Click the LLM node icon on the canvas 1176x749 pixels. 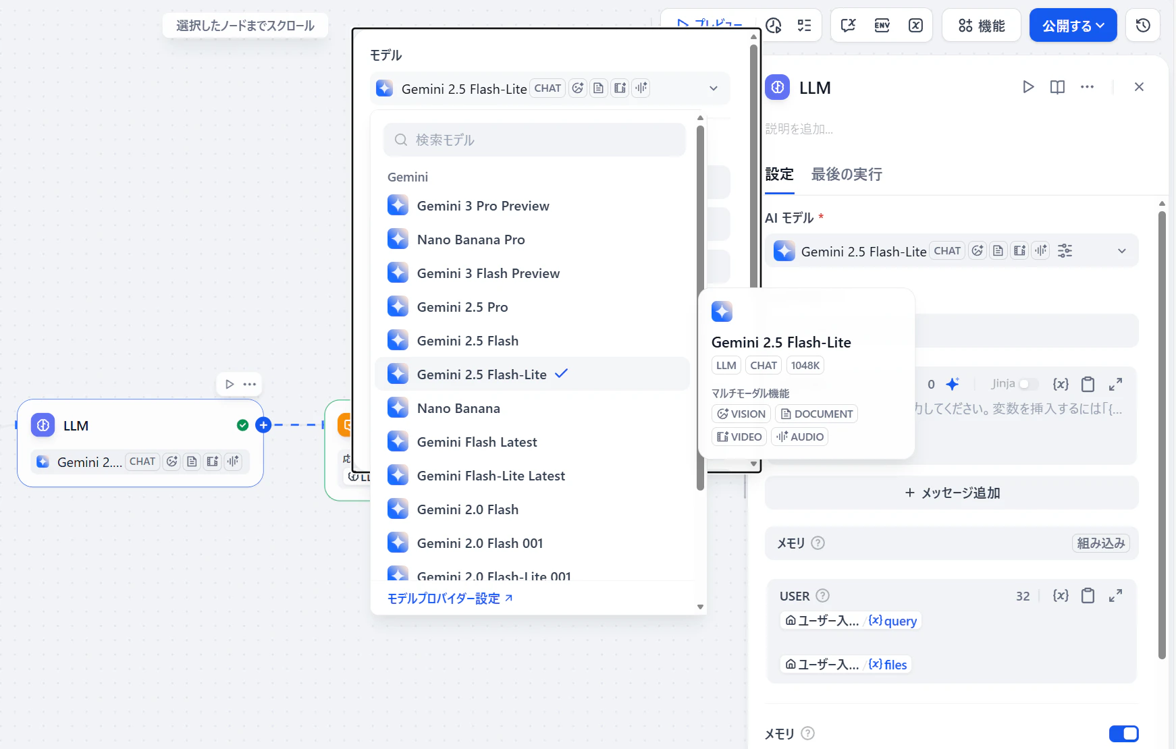pyautogui.click(x=43, y=425)
